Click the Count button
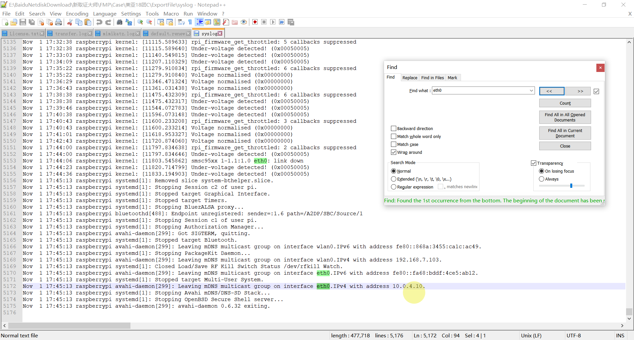The height and width of the screenshot is (340, 634). pyautogui.click(x=565, y=103)
